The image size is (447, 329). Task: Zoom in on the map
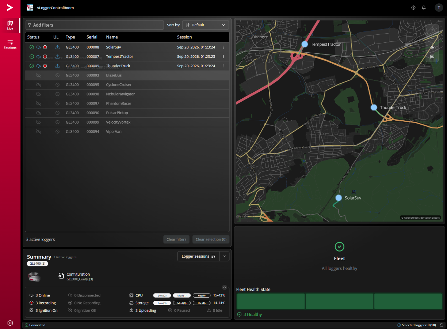point(432,30)
